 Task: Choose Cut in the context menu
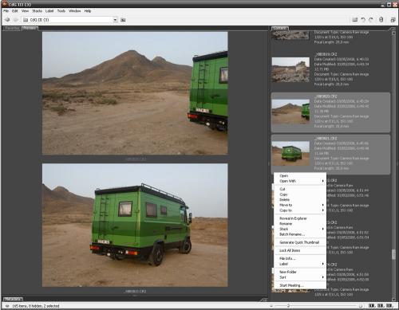point(300,189)
